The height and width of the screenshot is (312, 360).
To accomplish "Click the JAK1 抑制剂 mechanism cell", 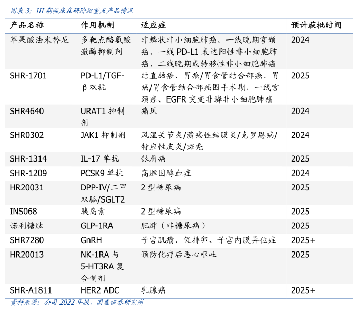I will [103, 135].
